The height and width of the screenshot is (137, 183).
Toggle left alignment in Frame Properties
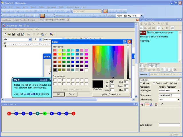coord(141,28)
